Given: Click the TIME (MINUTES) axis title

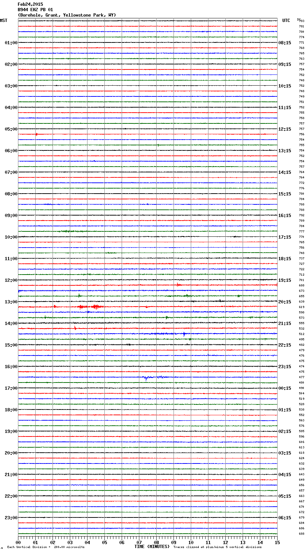Looking at the screenshot, I should coord(152,547).
